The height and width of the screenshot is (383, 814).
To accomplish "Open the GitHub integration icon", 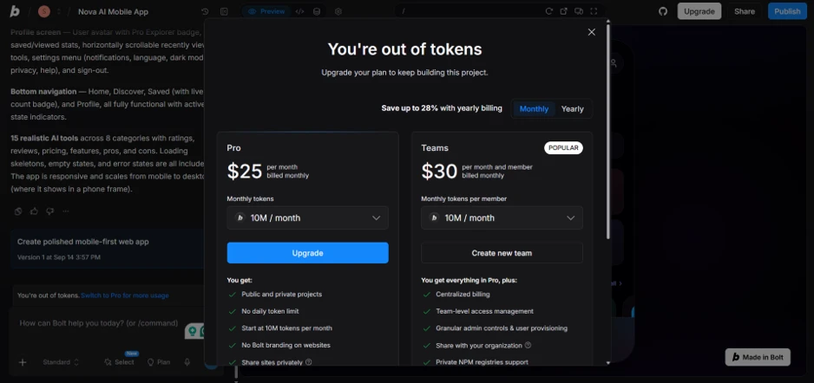I will pos(663,11).
